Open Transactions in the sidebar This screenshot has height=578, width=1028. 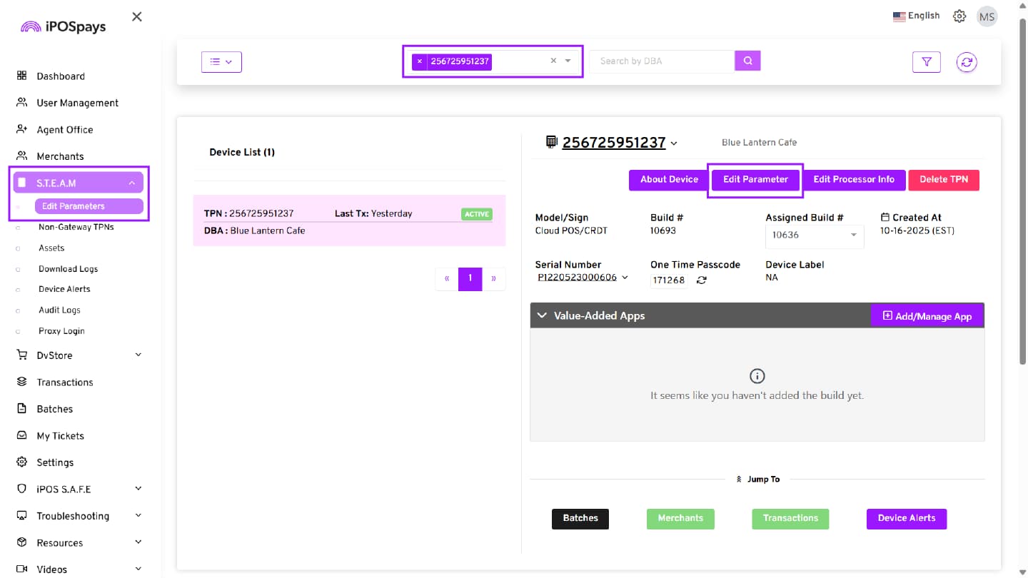tap(65, 382)
